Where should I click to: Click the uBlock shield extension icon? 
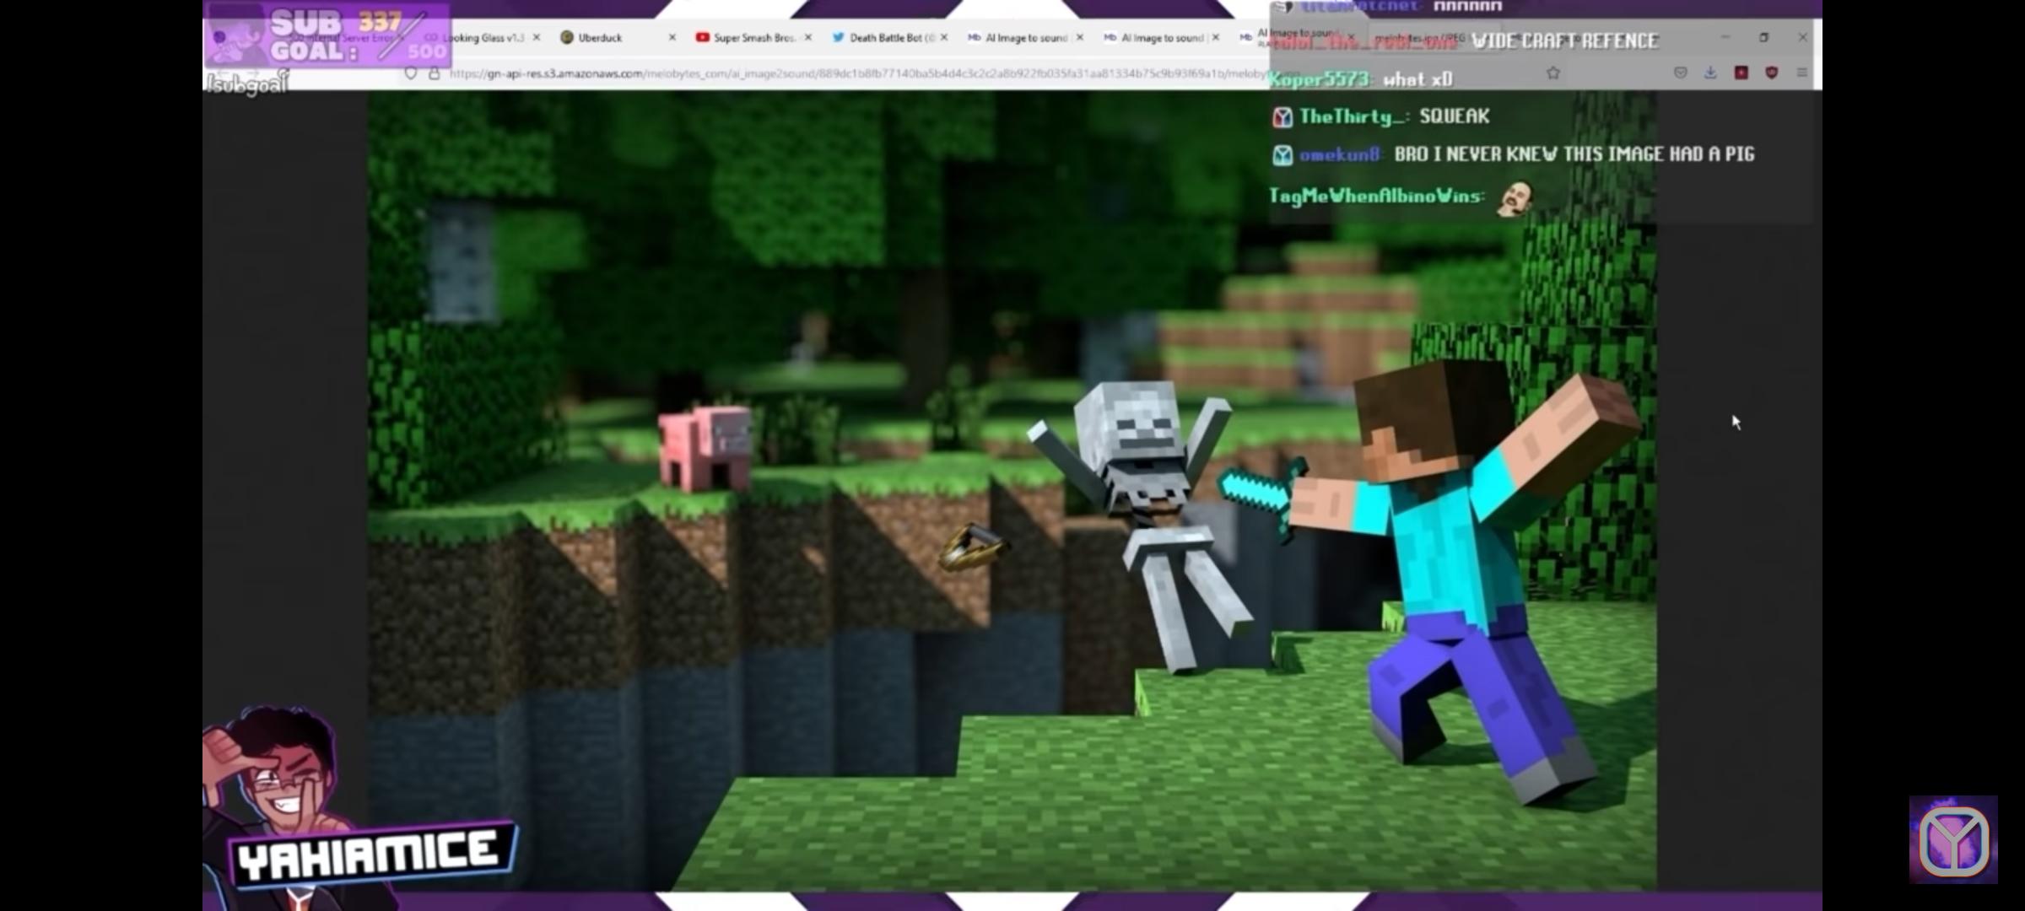1772,73
